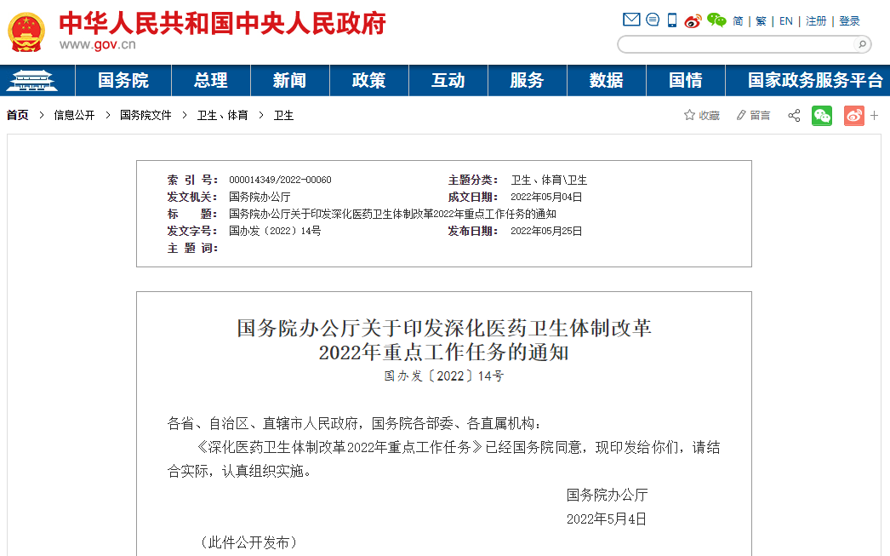The width and height of the screenshot is (890, 556).
Task: Click the search magnifier icon
Action: click(x=862, y=44)
